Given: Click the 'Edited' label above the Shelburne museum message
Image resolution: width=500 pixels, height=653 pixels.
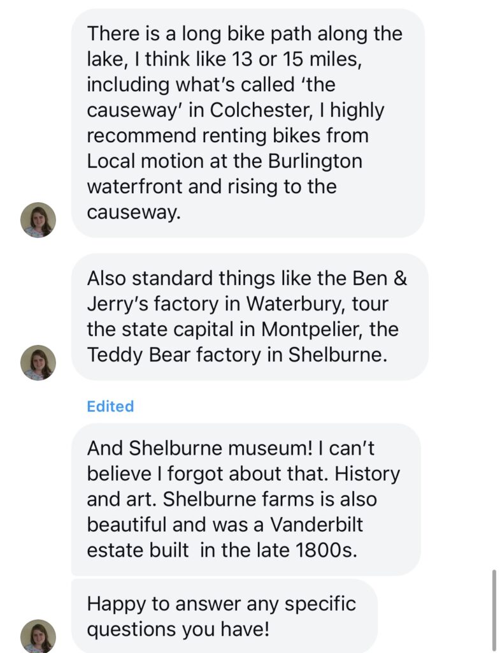Looking at the screenshot, I should point(110,407).
